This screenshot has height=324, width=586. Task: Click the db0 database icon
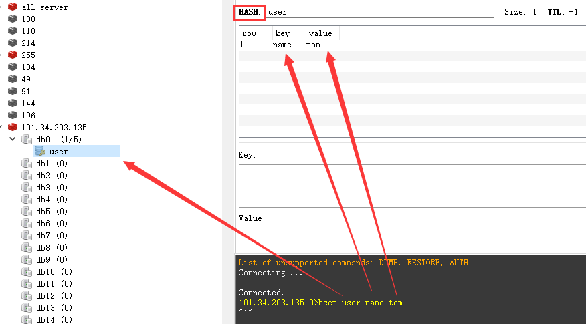[27, 139]
